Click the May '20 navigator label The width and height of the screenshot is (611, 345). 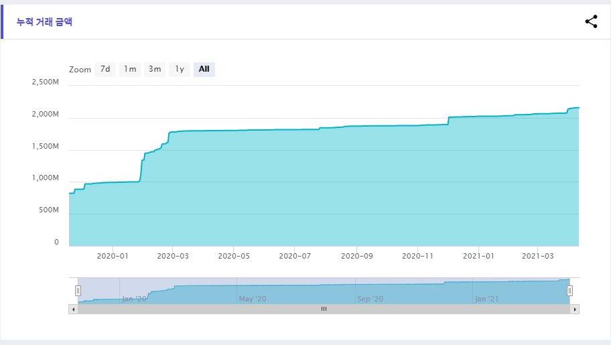[x=253, y=299]
